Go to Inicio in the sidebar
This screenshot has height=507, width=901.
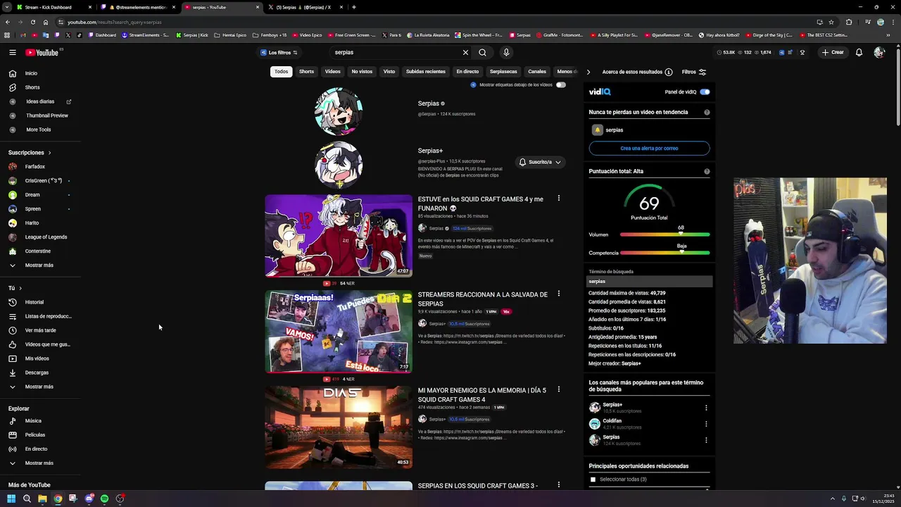click(31, 73)
